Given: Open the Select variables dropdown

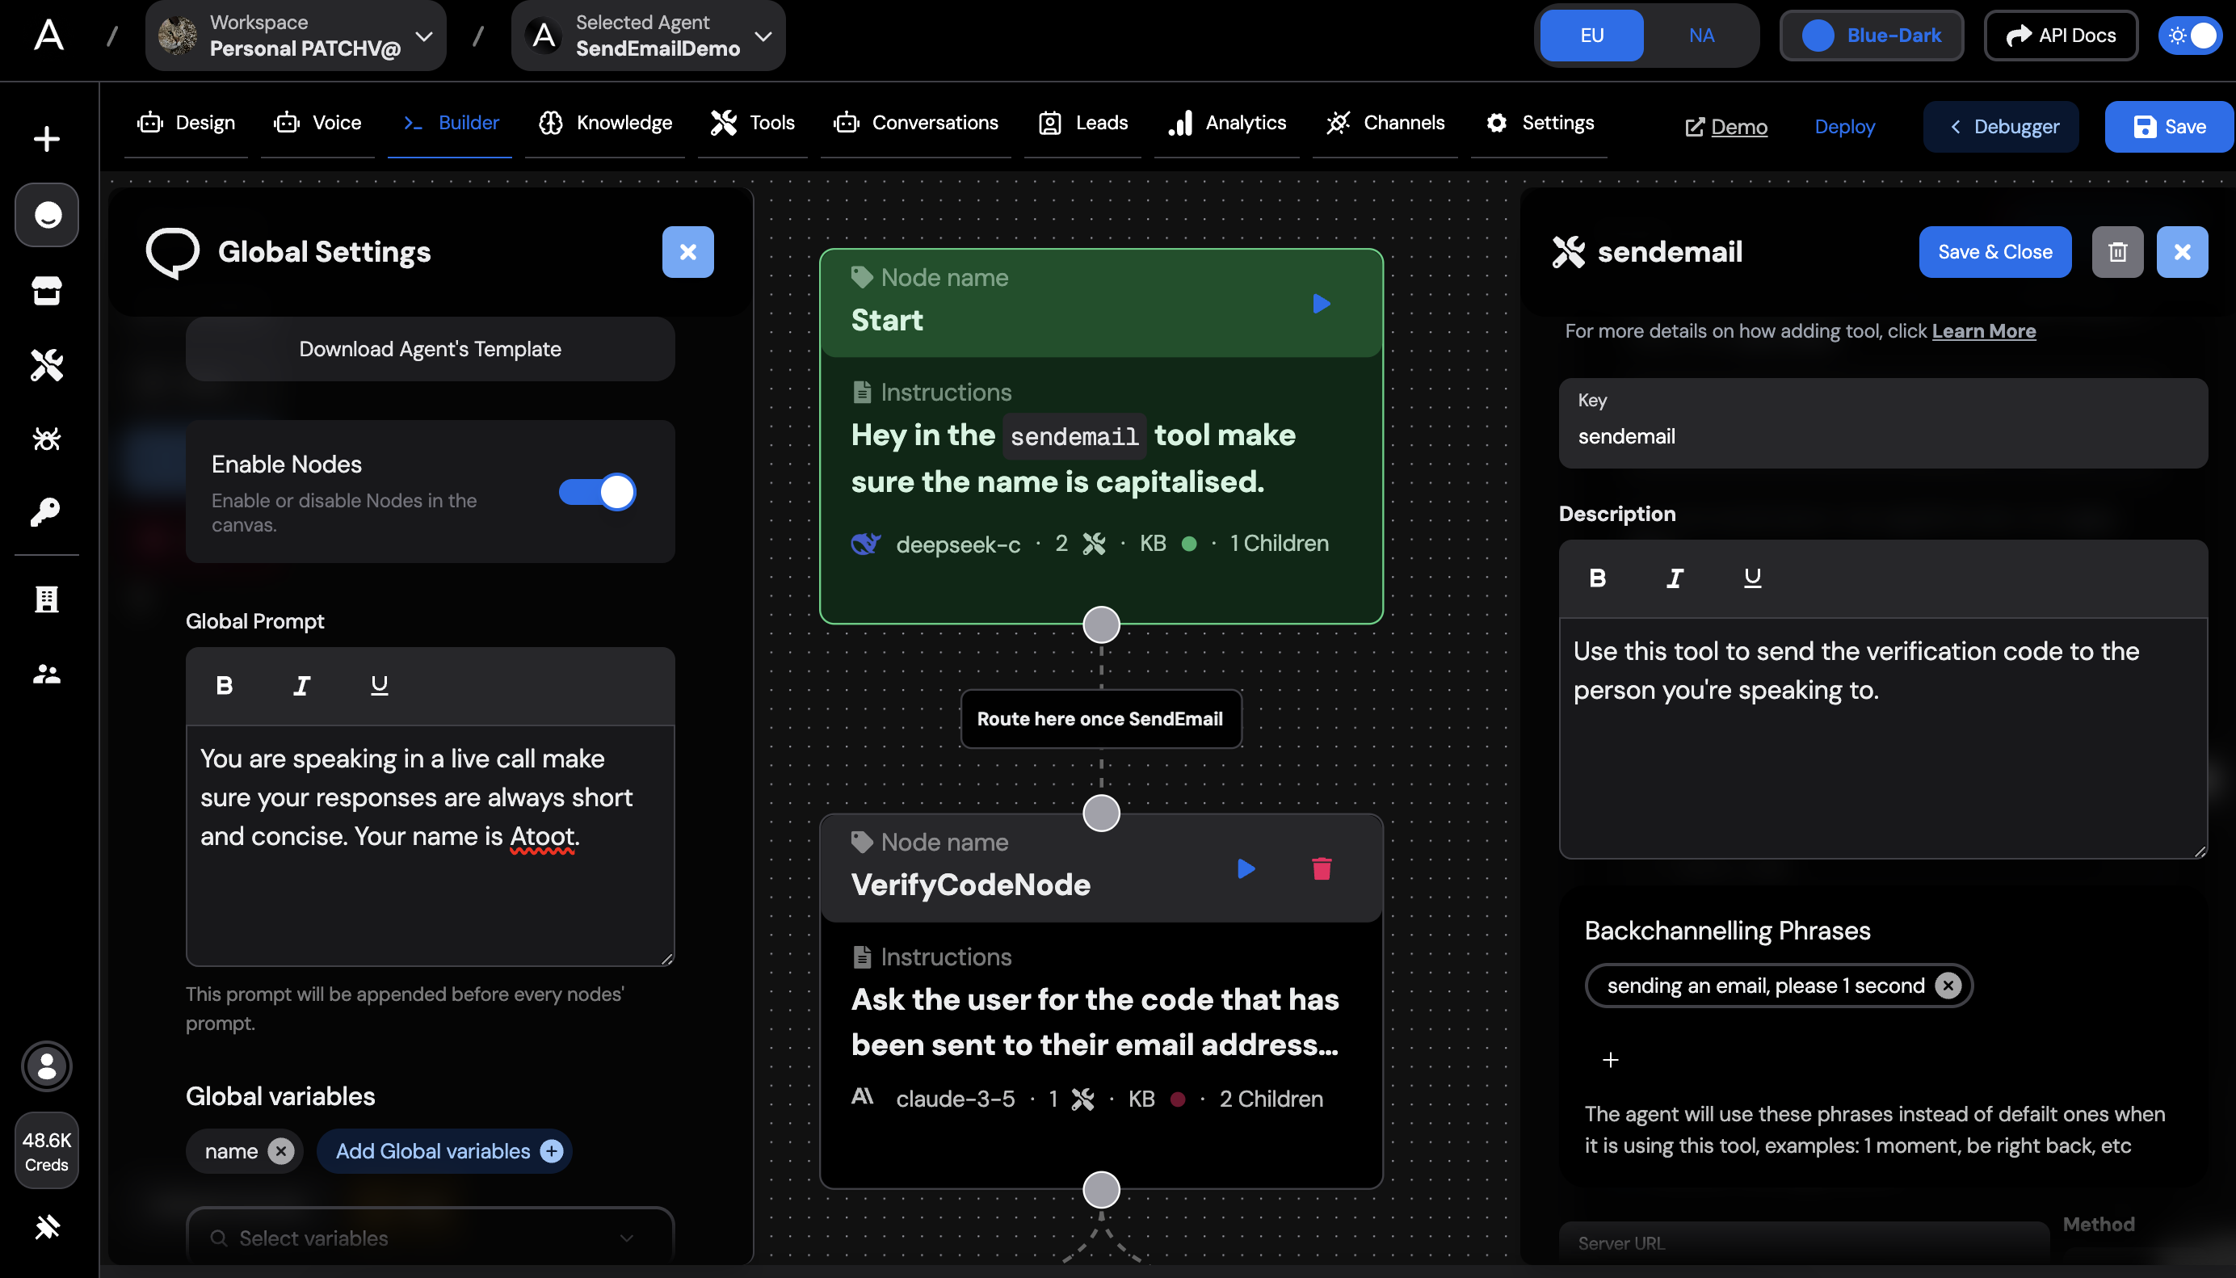Looking at the screenshot, I should 430,1238.
